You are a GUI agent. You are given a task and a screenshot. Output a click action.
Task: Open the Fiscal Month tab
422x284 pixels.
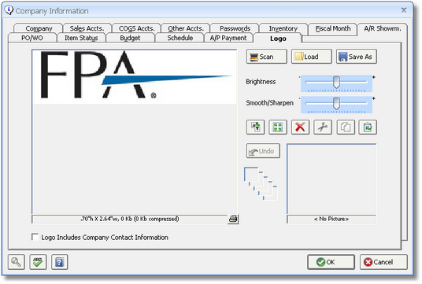tap(333, 28)
